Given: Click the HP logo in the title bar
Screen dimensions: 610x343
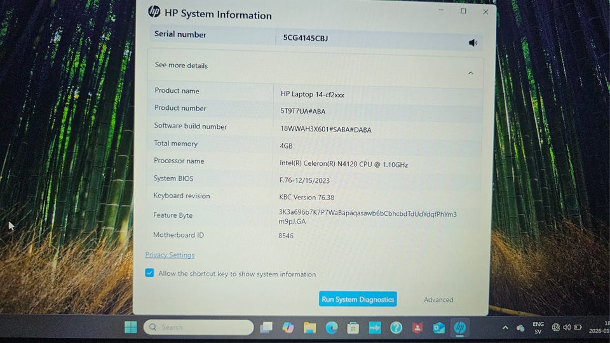Looking at the screenshot, I should pyautogui.click(x=154, y=11).
